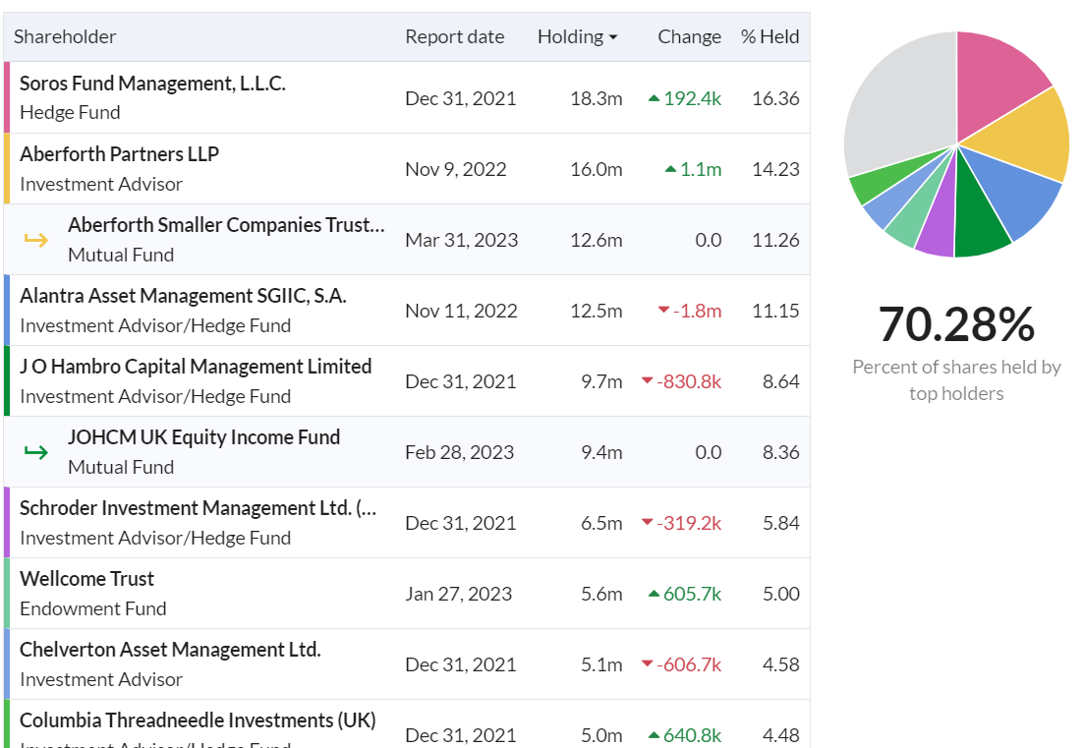This screenshot has height=748, width=1083.
Task: Open Columbia Threadneedle Investments (UK) shareholder
Action: click(198, 720)
